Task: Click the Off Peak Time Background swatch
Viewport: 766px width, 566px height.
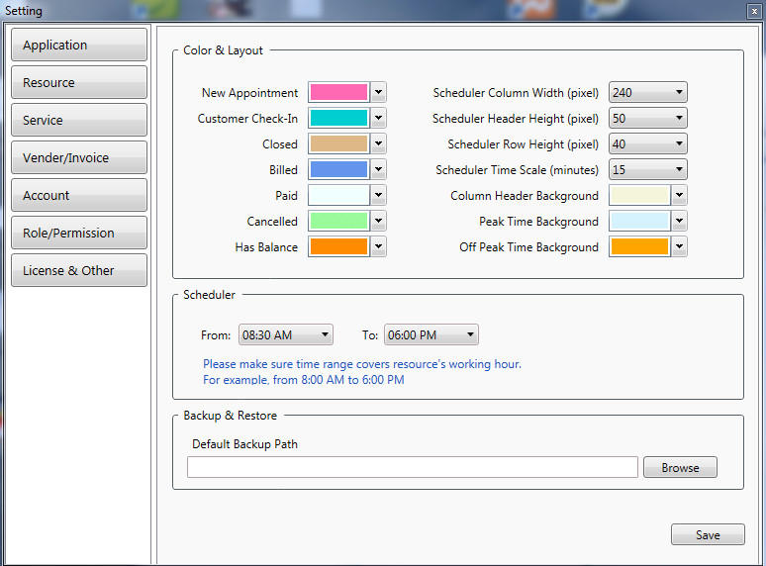Action: pyautogui.click(x=639, y=246)
